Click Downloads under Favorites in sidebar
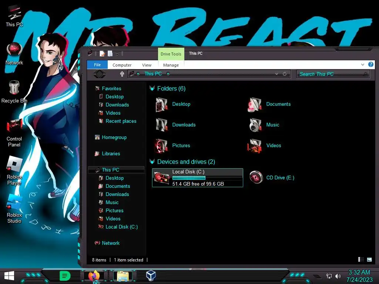This screenshot has height=284, width=379. click(x=117, y=105)
